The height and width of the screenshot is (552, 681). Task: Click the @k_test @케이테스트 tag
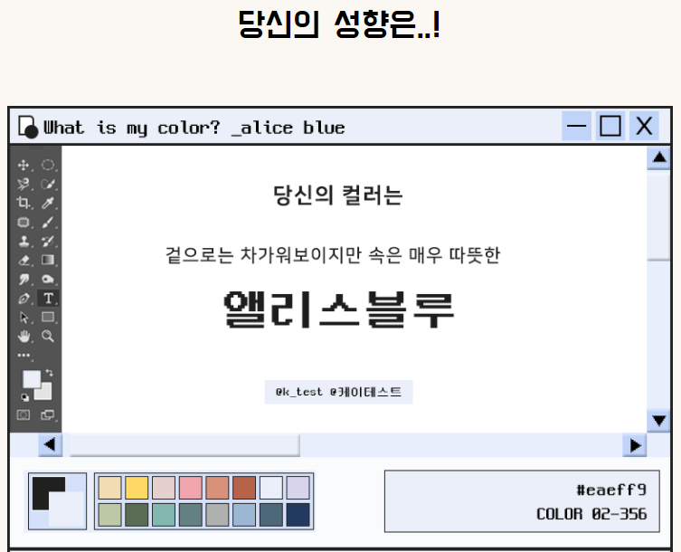[x=339, y=392]
